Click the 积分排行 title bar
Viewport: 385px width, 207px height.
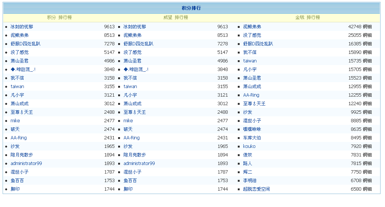click(x=191, y=8)
